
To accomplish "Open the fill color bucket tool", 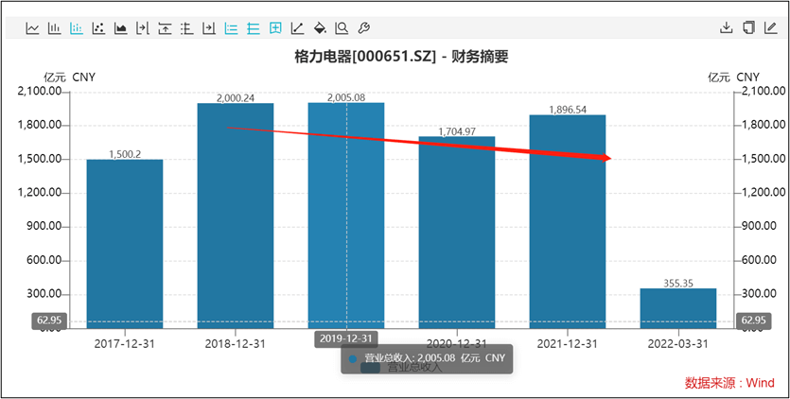I will [x=320, y=28].
